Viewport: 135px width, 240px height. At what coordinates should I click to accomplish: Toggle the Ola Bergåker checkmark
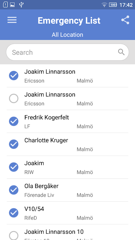[x=13, y=190]
